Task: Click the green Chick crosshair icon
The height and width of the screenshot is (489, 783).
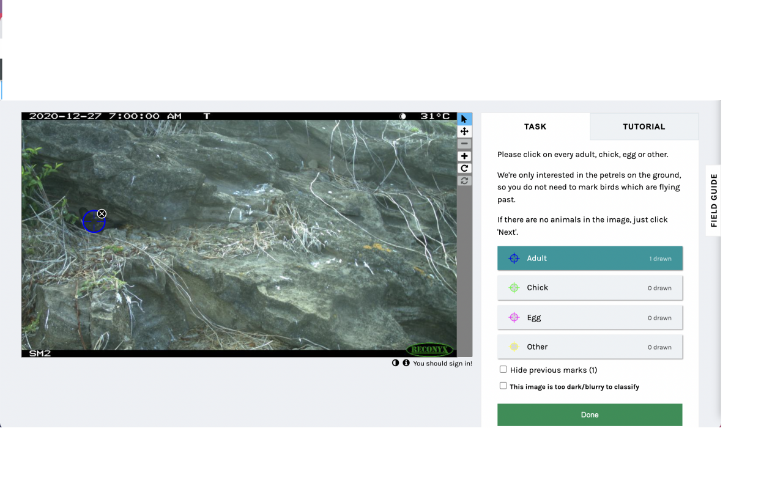Action: [x=514, y=288]
